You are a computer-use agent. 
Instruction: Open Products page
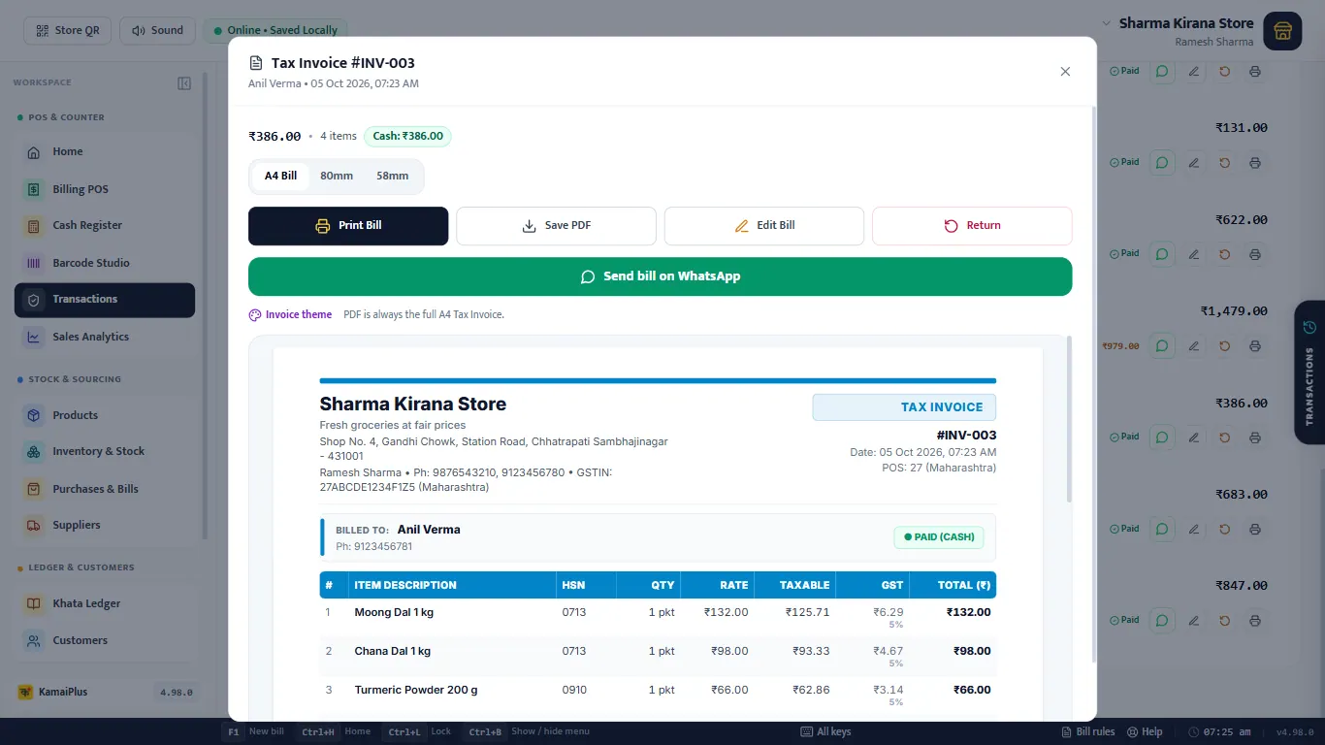(105, 415)
